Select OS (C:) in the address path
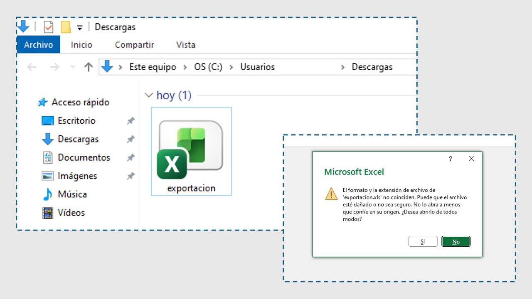This screenshot has width=532, height=299. pyautogui.click(x=208, y=67)
